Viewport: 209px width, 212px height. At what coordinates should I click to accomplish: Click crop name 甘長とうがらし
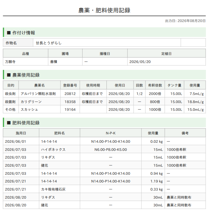coord(49,43)
